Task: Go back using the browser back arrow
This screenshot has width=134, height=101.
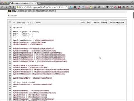Action: point(3,7)
